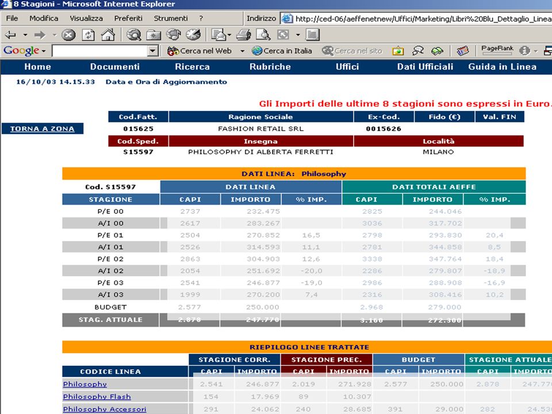Open the Forward button history dropdown arrow
Screen dimensions: 552x414
[x=54, y=35]
